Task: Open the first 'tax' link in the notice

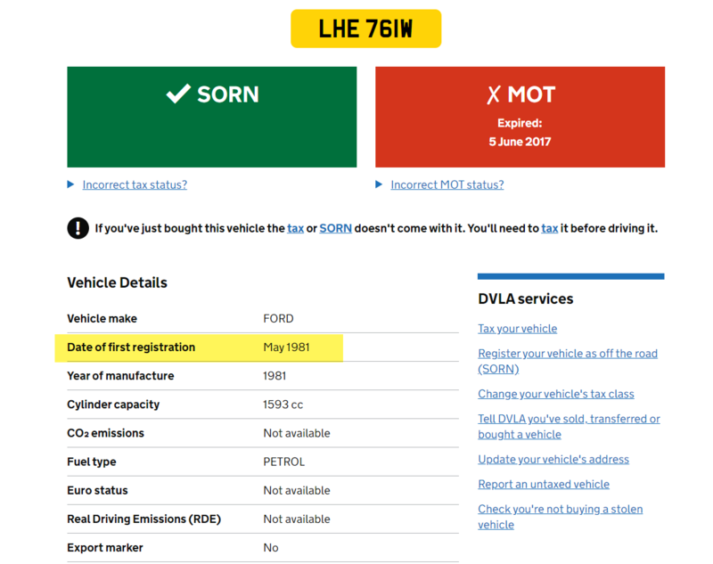Action: [x=295, y=228]
